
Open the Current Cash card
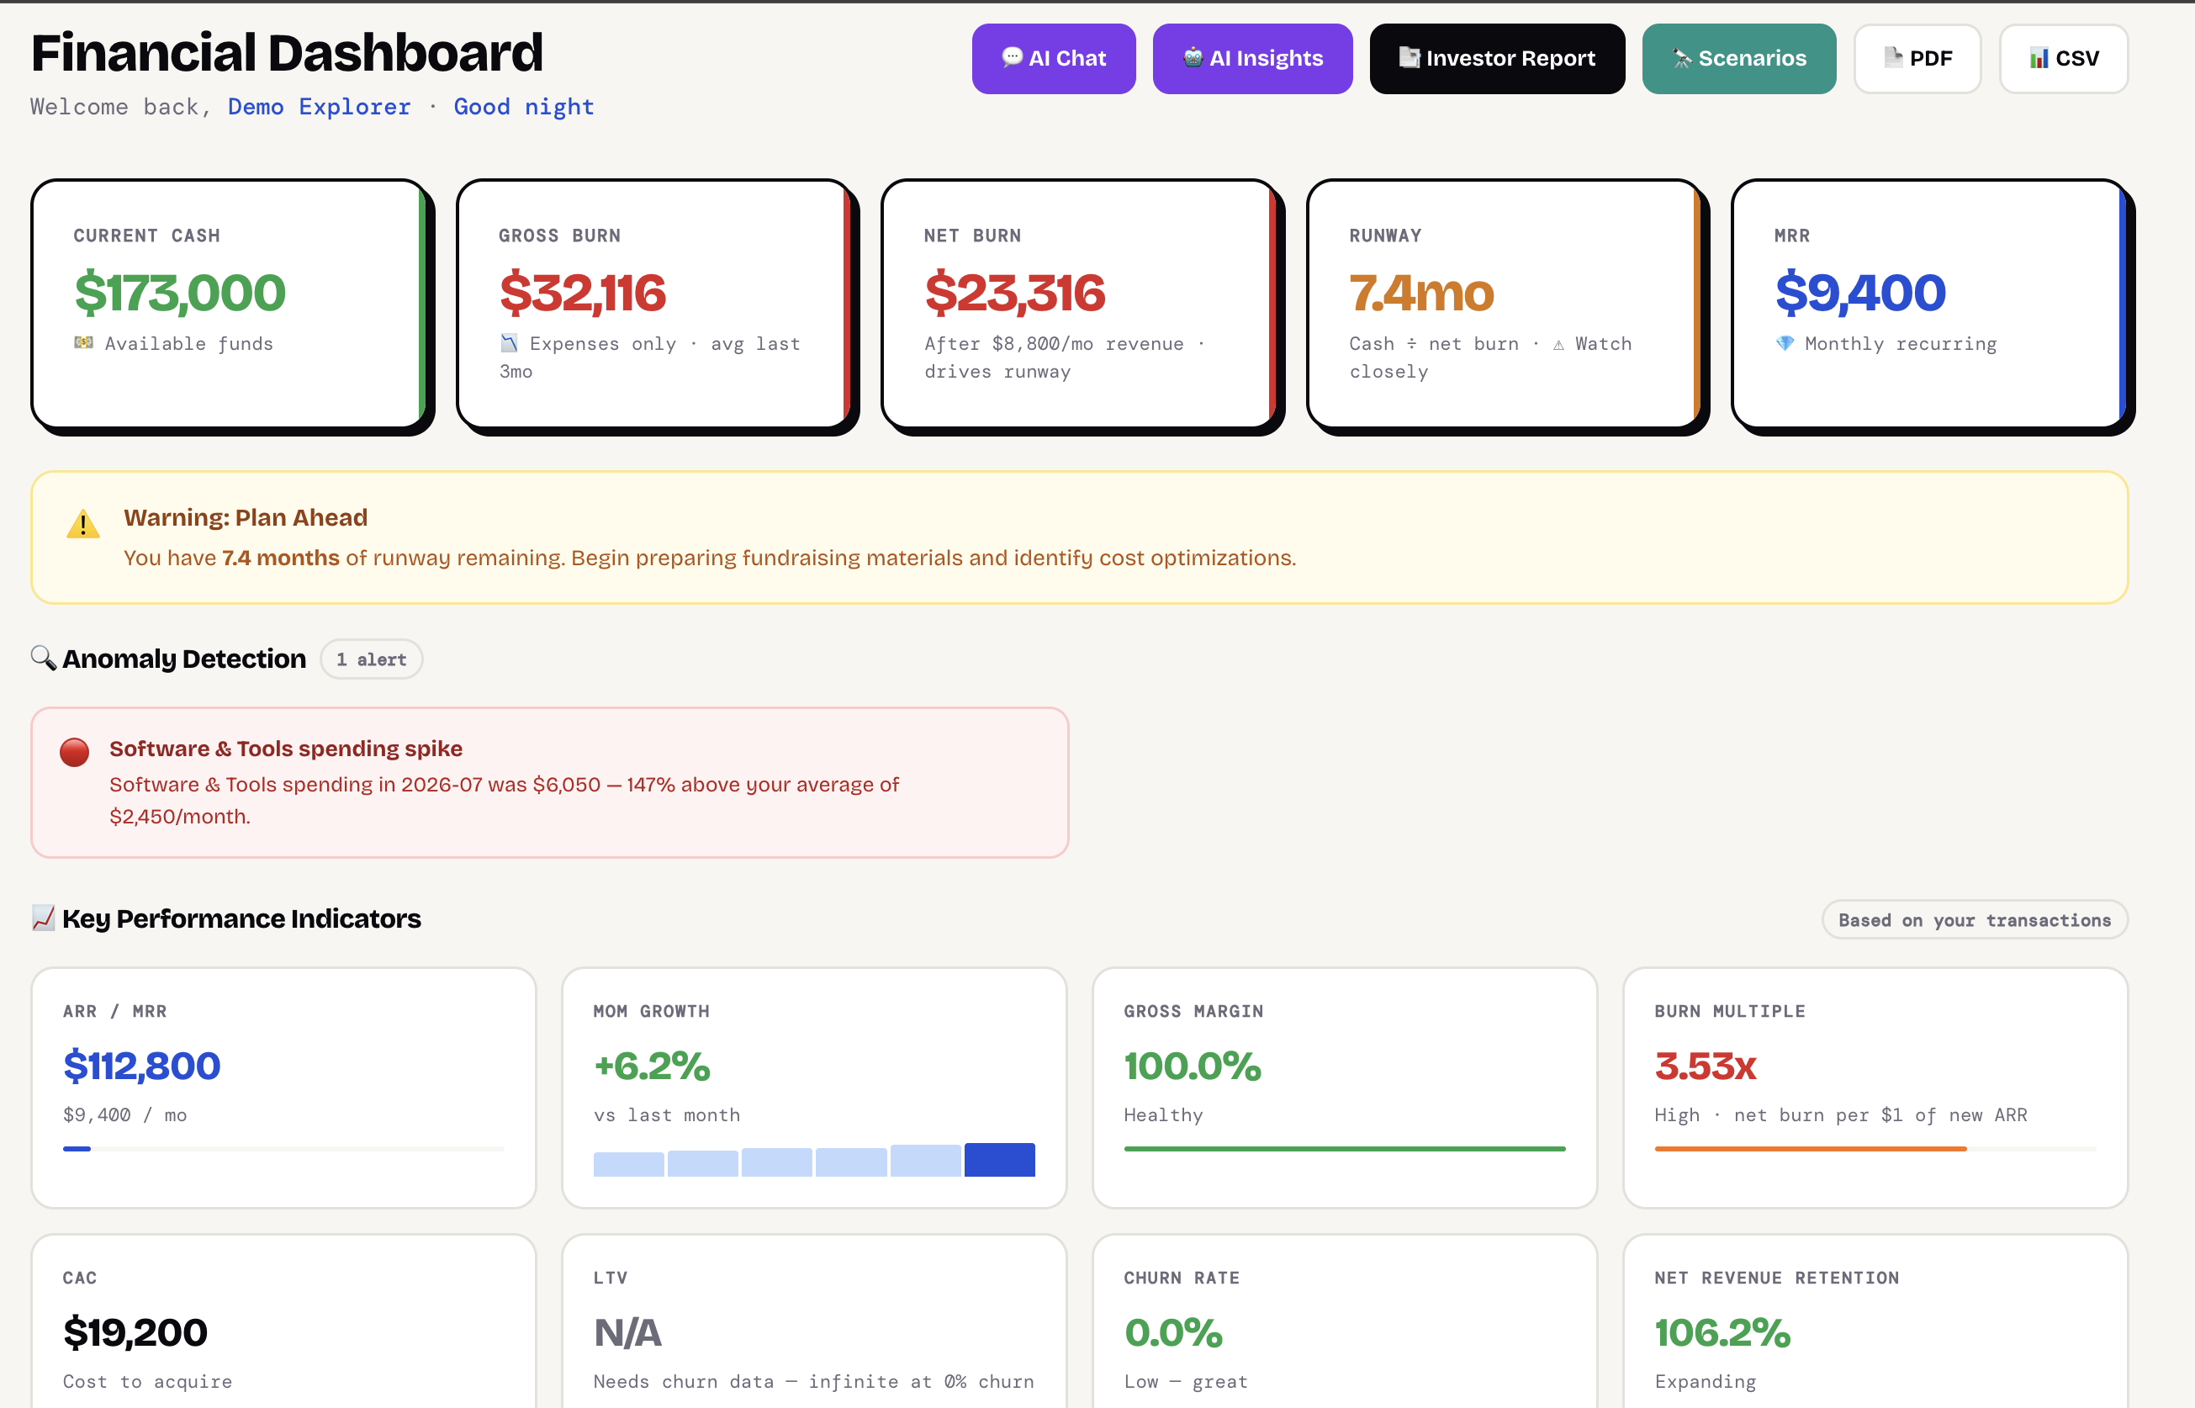(x=230, y=304)
